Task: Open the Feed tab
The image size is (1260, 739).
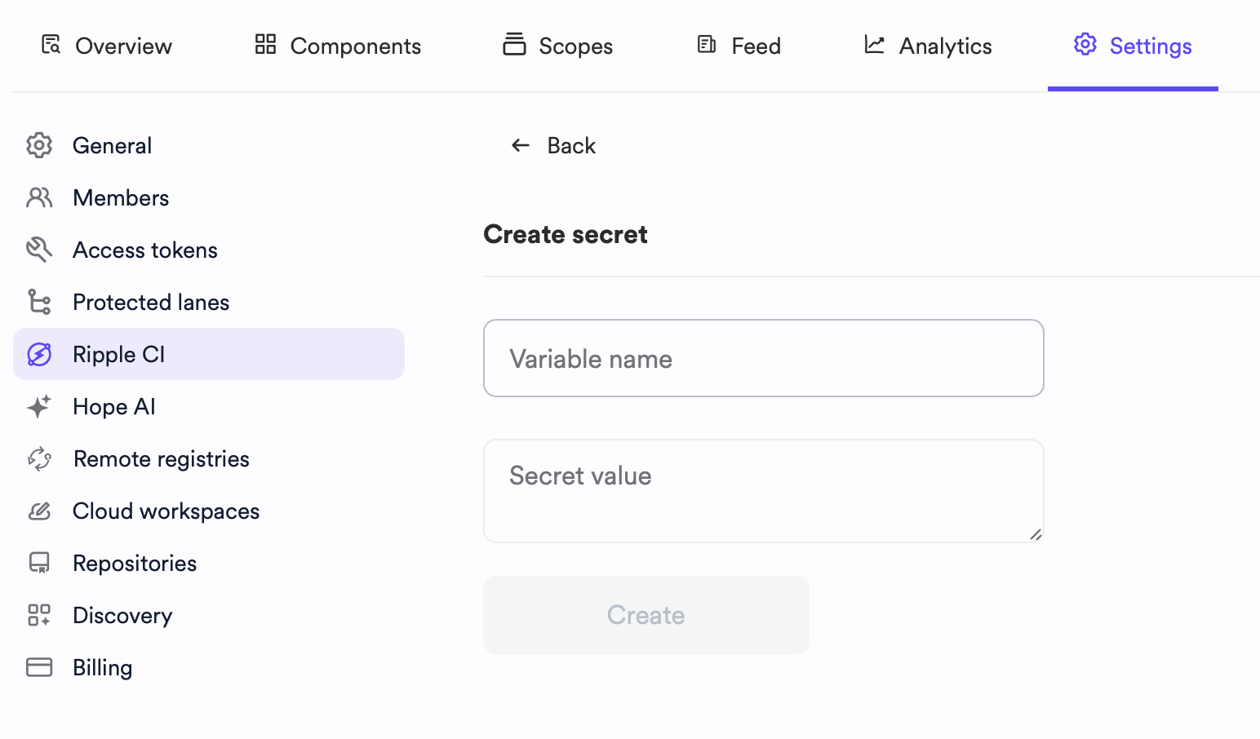Action: click(739, 46)
